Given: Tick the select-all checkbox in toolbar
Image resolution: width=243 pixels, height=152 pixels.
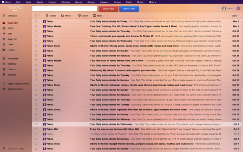Looking at the screenshot, I should point(36,16).
